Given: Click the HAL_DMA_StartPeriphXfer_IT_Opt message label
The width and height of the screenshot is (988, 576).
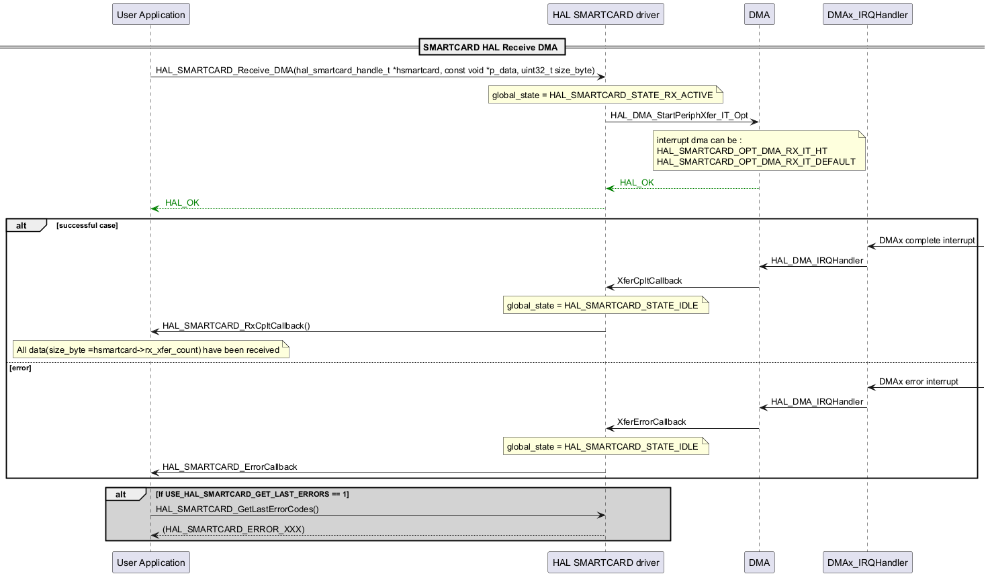Looking at the screenshot, I should point(679,116).
